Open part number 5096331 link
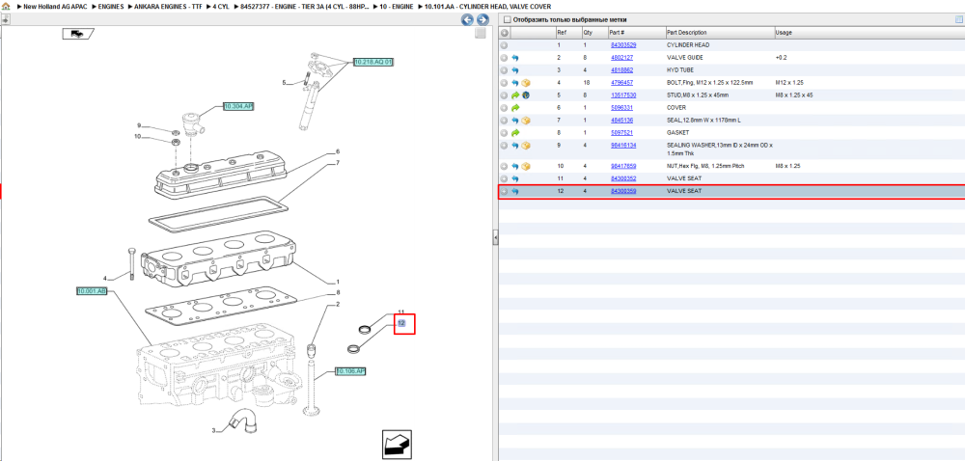Viewport: 965px width, 461px height. point(621,108)
